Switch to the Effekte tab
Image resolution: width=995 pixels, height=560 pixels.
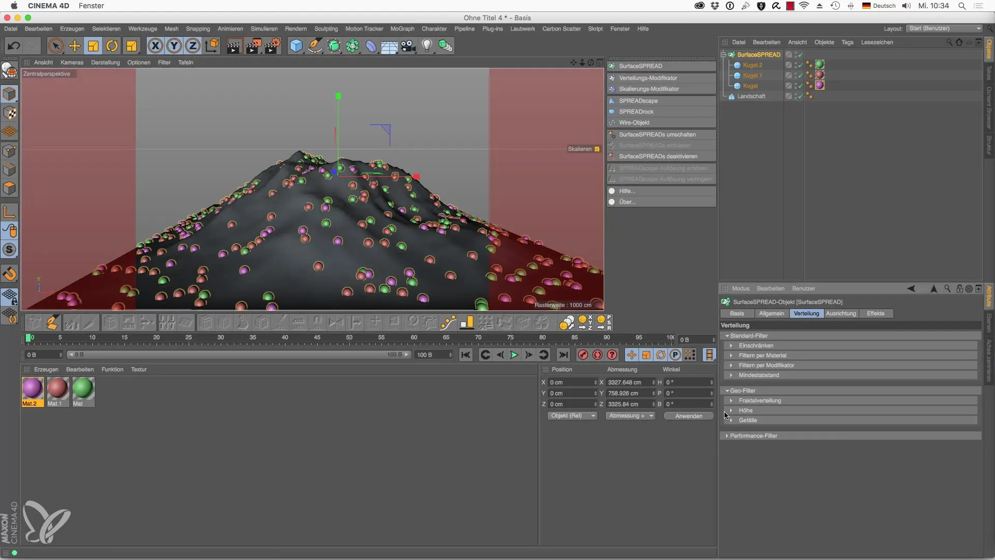[x=876, y=314]
